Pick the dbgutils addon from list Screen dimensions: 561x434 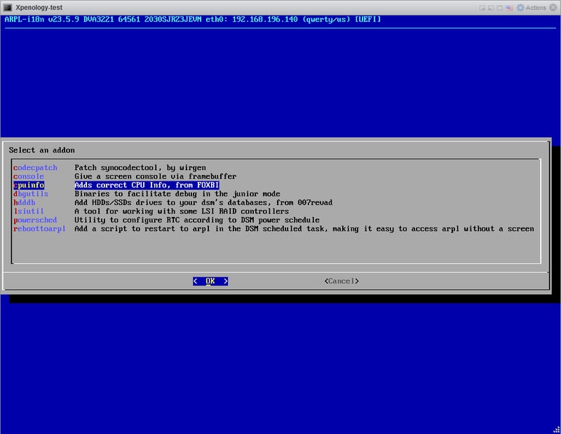point(31,194)
